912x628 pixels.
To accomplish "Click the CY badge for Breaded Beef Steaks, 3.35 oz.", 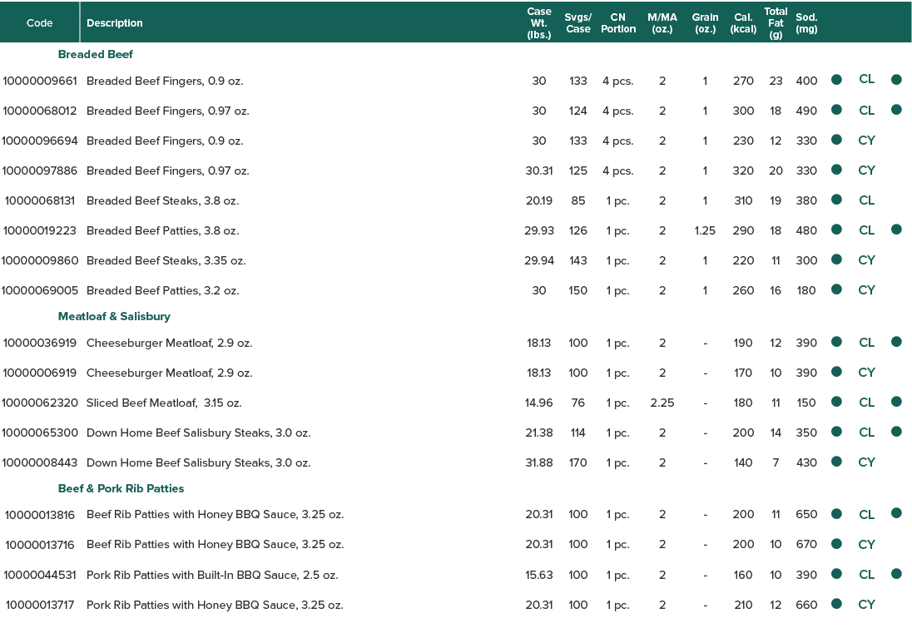I will [867, 260].
